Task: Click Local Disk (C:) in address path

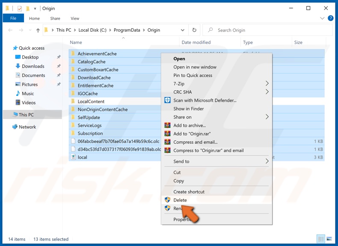Action: 92,30
